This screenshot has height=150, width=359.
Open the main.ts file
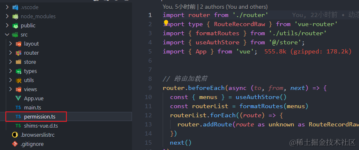tap(32, 107)
